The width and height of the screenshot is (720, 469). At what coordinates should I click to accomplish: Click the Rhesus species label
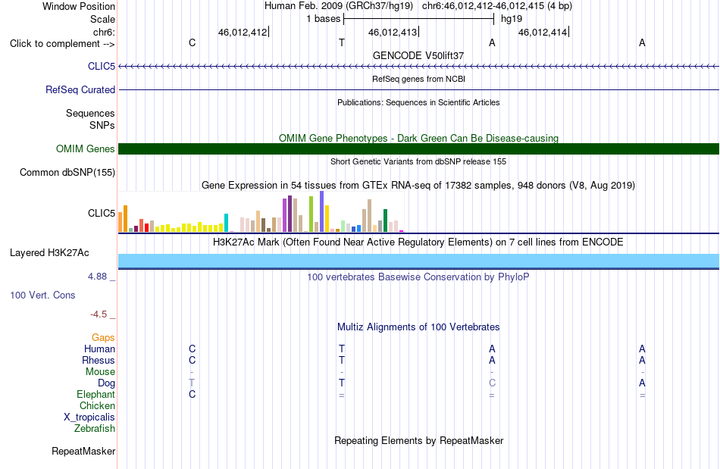tap(99, 360)
